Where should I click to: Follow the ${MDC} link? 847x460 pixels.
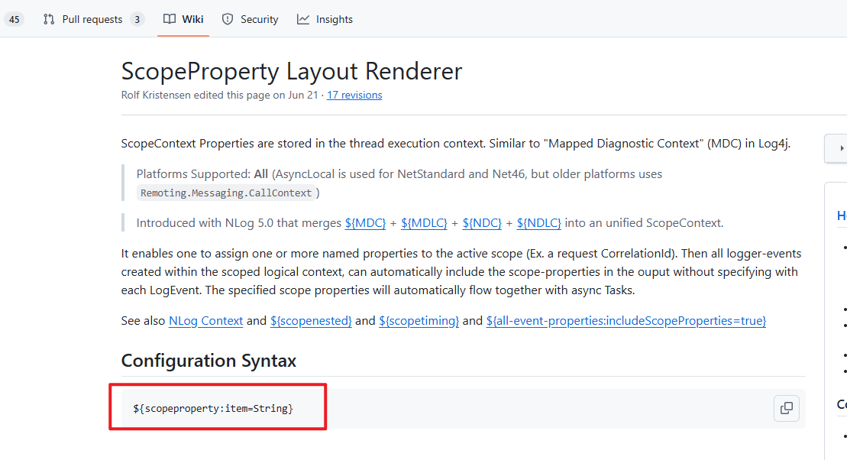tap(365, 222)
